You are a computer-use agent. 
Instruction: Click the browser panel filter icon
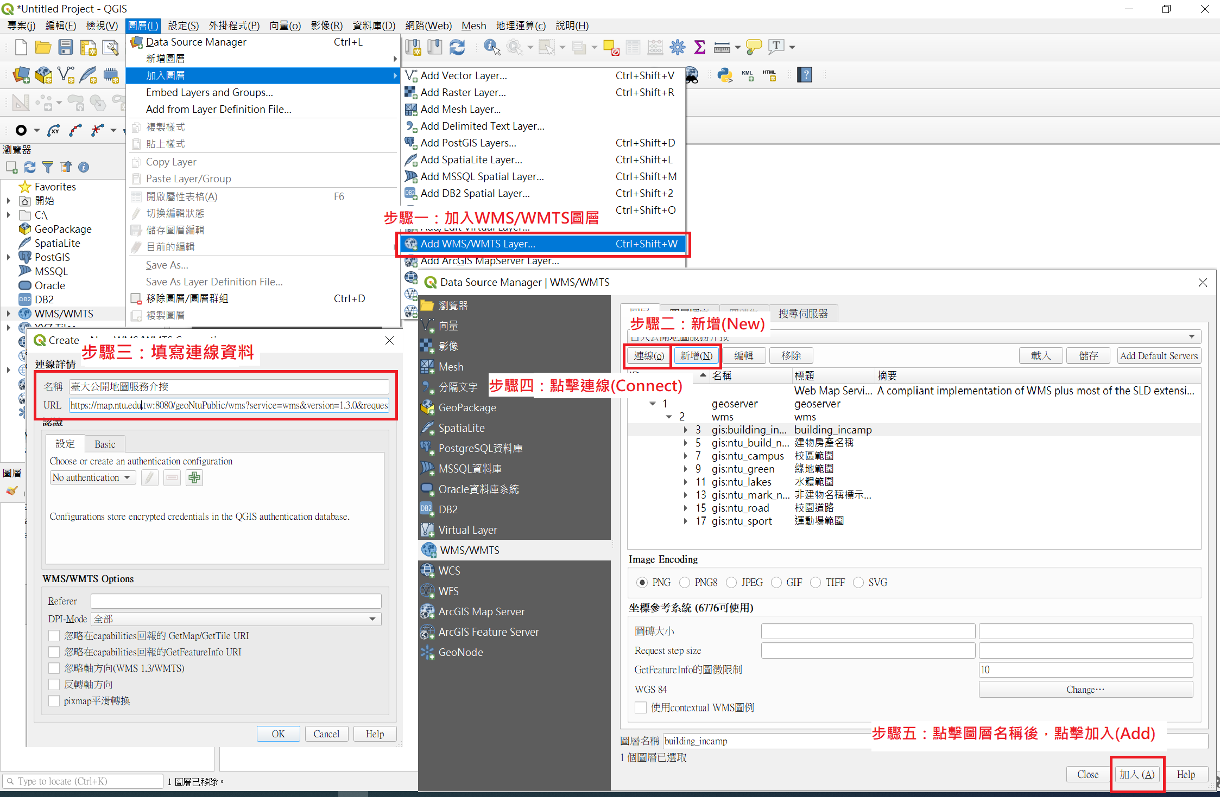[x=48, y=167]
